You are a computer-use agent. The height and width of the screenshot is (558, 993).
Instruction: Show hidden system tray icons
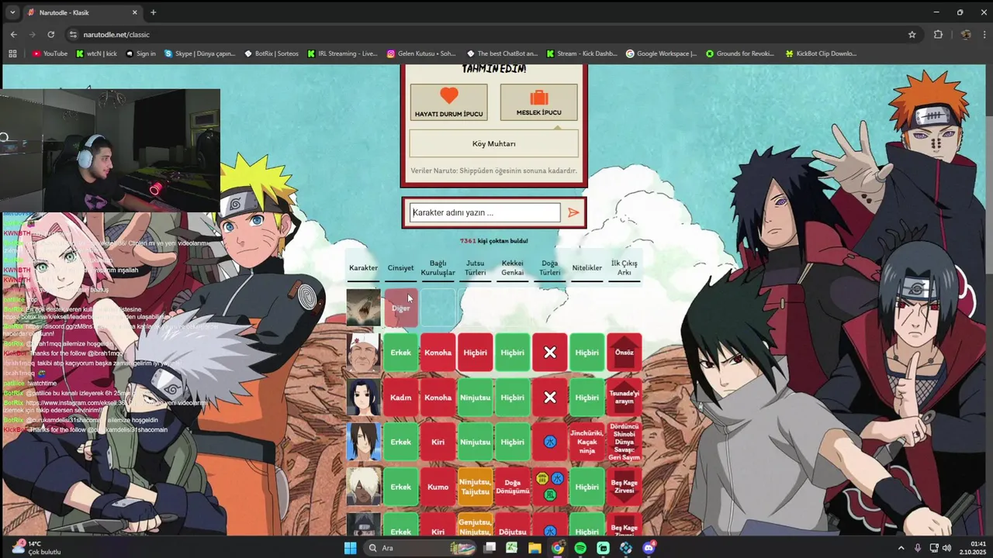click(x=901, y=548)
